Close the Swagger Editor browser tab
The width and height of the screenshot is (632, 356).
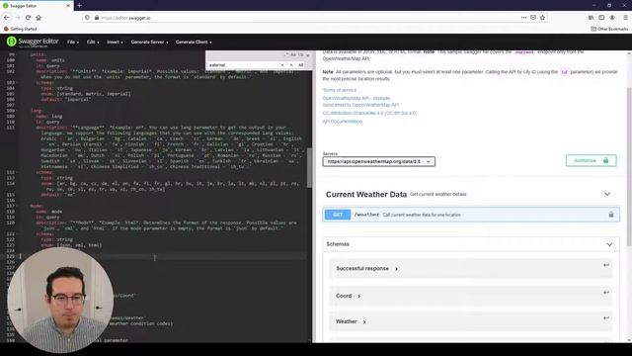click(68, 6)
